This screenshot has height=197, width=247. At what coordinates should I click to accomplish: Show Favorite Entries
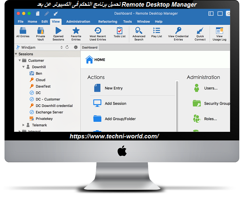76,34
